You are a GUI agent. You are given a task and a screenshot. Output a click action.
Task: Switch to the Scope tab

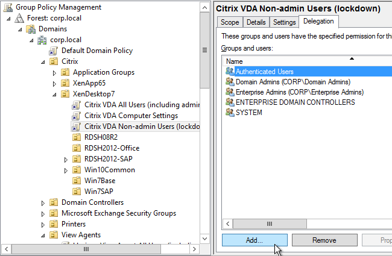(230, 22)
